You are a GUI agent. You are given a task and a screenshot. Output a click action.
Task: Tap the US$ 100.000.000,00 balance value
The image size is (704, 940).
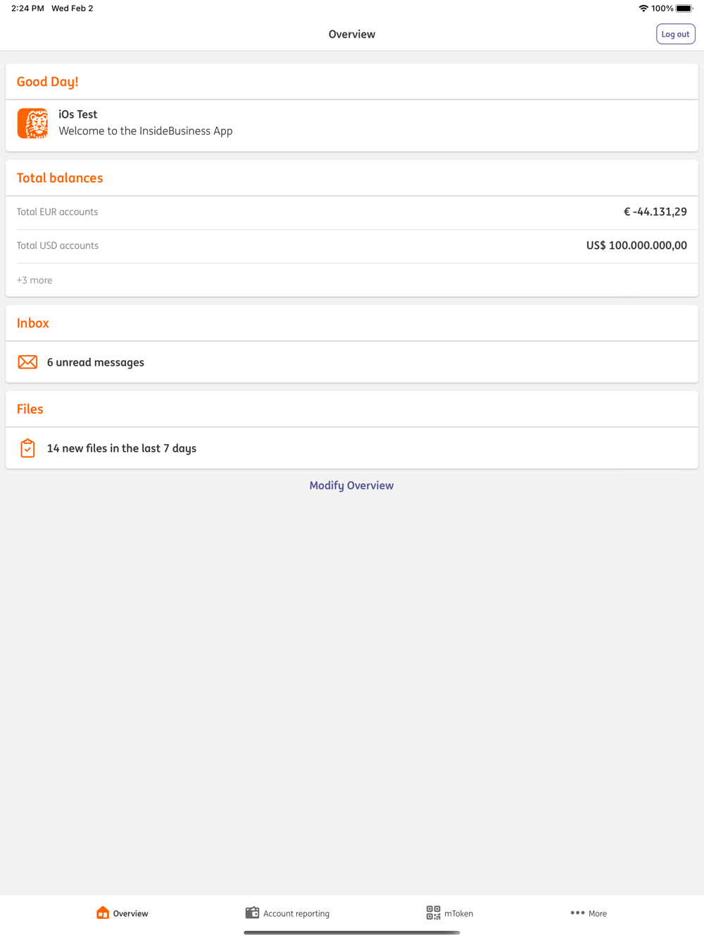pyautogui.click(x=636, y=245)
